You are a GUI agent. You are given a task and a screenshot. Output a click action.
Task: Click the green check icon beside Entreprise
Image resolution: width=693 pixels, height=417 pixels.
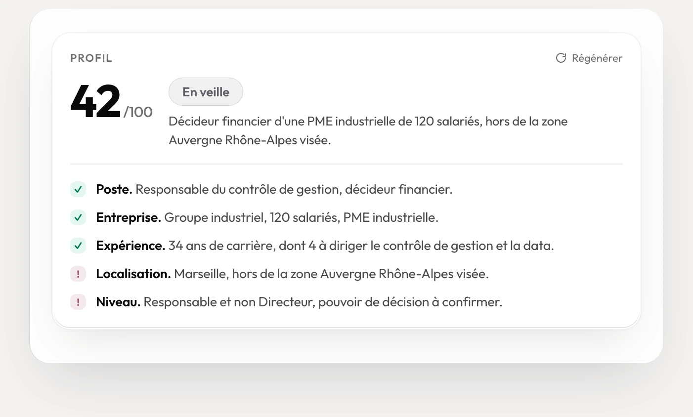78,217
